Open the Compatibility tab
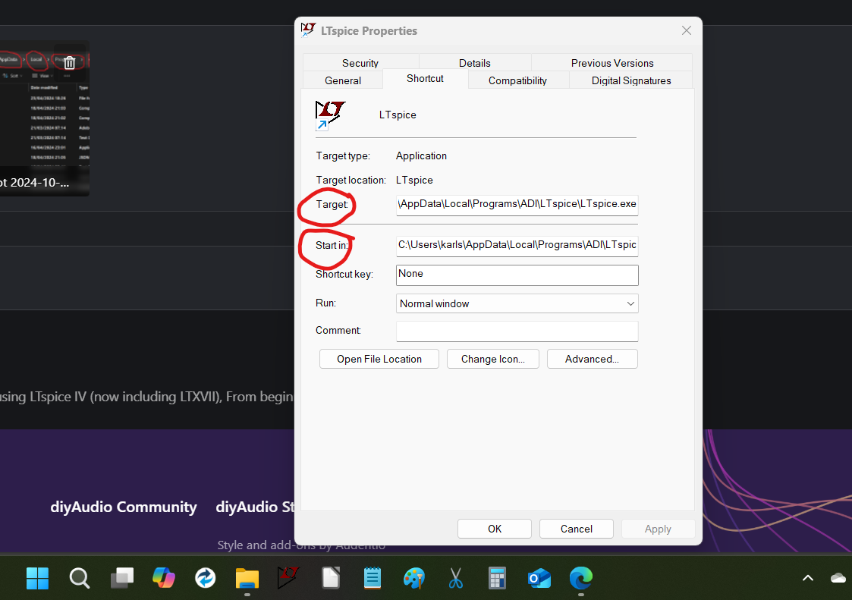The height and width of the screenshot is (600, 852). click(517, 80)
